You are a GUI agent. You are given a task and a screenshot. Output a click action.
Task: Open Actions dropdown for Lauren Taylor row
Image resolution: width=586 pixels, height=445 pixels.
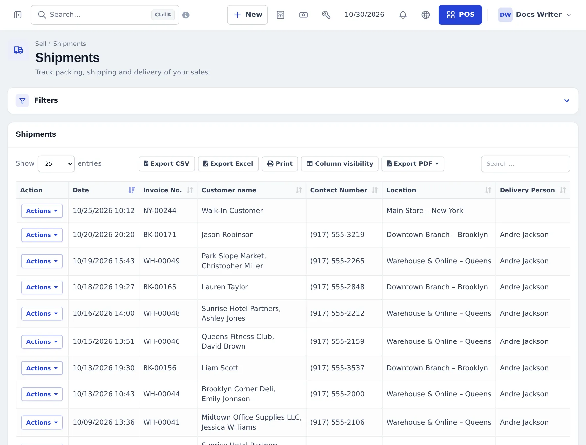tap(42, 287)
